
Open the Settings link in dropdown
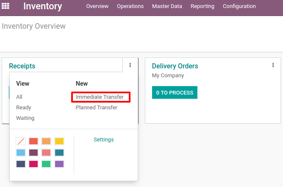click(x=104, y=140)
